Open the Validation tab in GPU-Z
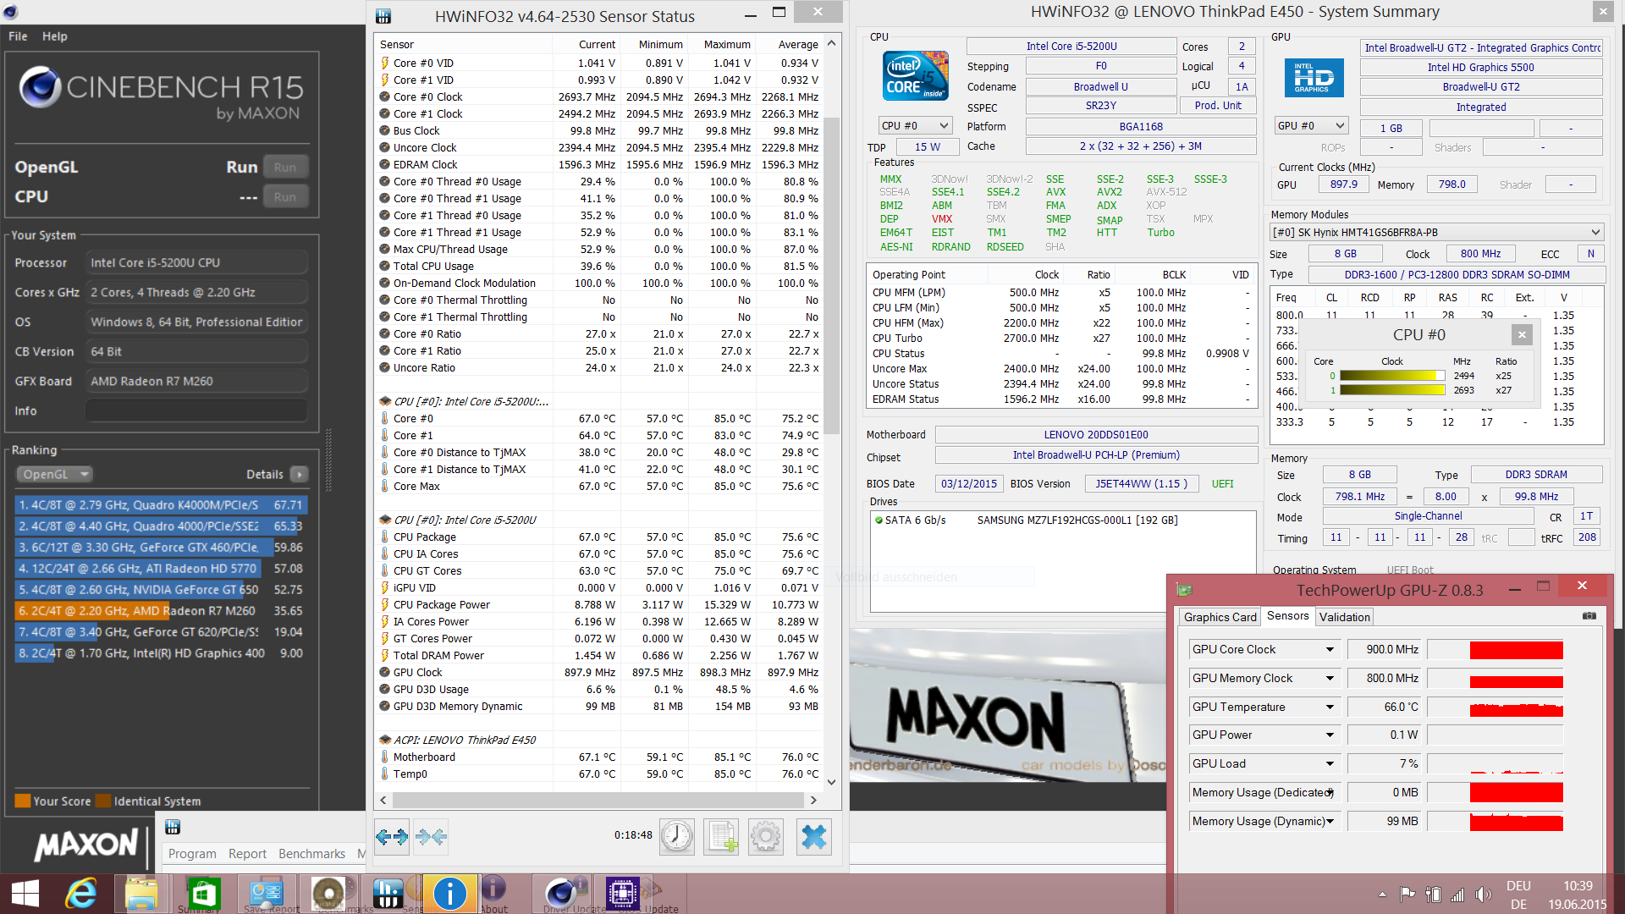The image size is (1625, 914). coord(1344,617)
